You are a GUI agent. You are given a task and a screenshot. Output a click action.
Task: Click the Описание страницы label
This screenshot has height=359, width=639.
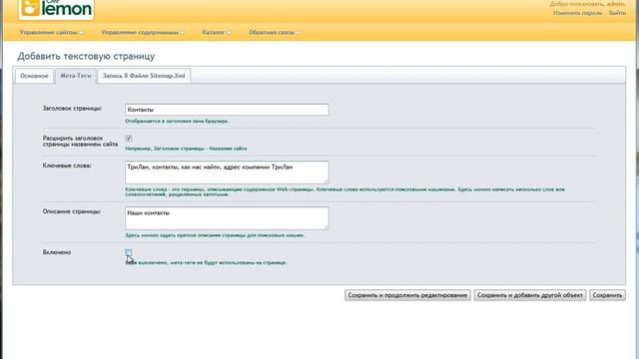[x=72, y=211]
